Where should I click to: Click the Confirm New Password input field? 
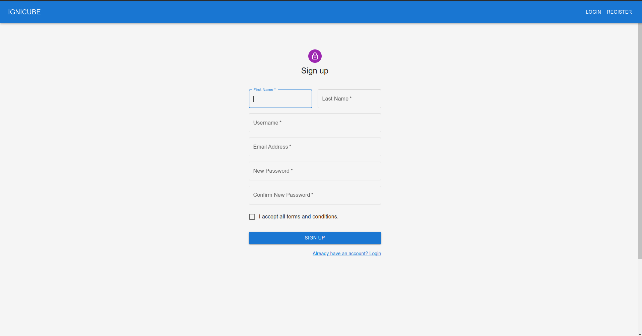point(314,195)
